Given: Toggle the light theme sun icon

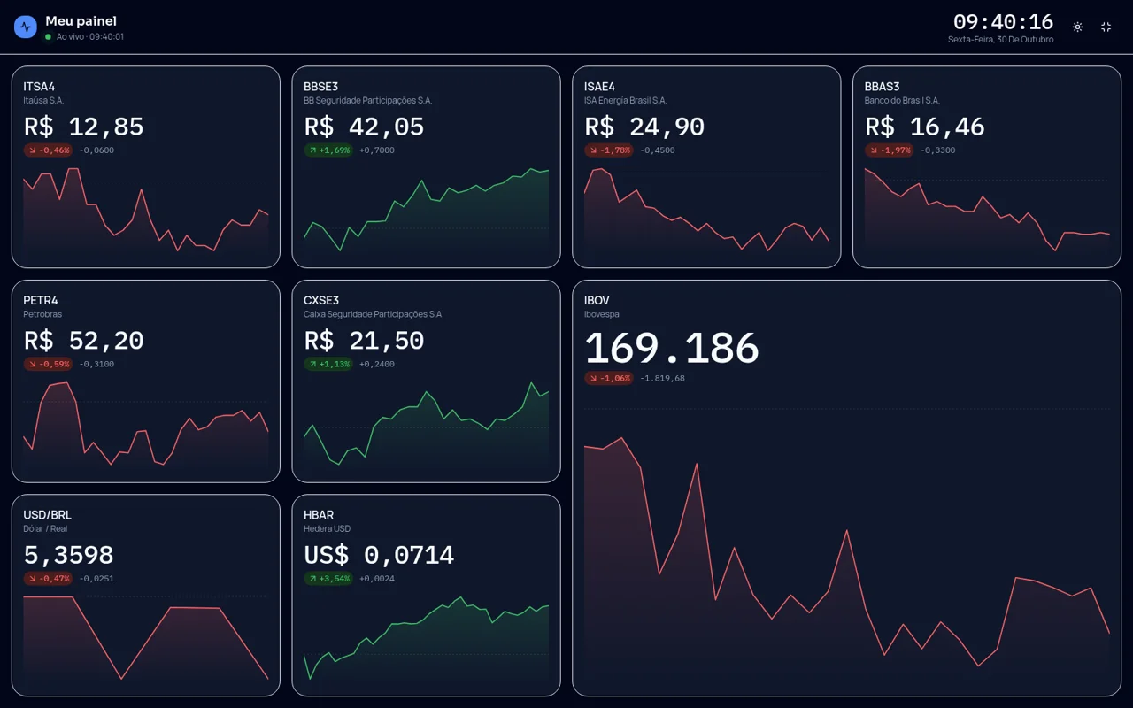Looking at the screenshot, I should click(x=1077, y=27).
